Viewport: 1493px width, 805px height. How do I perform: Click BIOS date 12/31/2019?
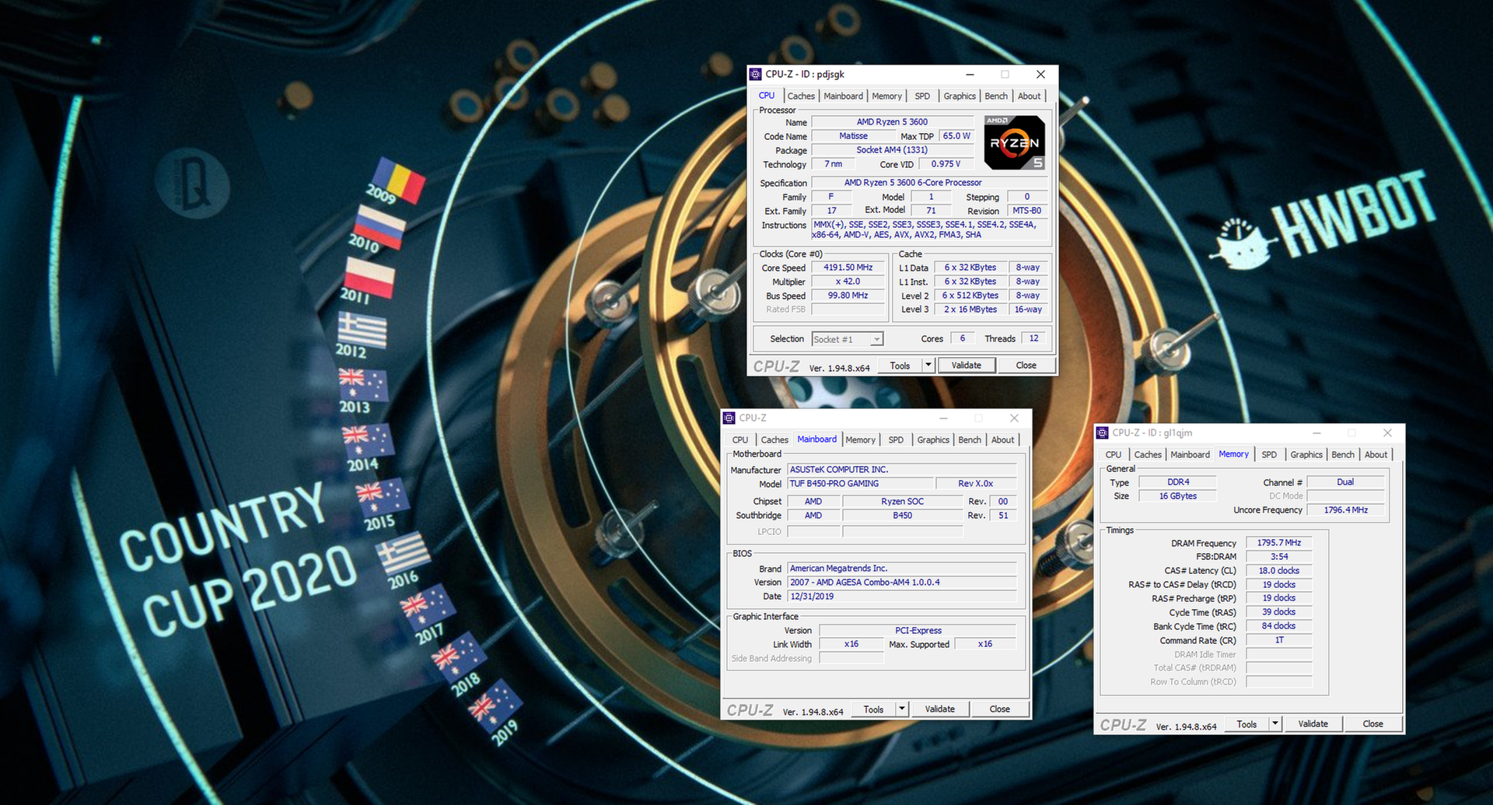point(901,597)
